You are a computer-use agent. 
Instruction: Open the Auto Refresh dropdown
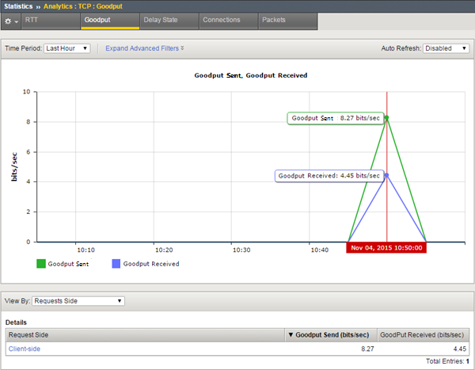tap(446, 48)
